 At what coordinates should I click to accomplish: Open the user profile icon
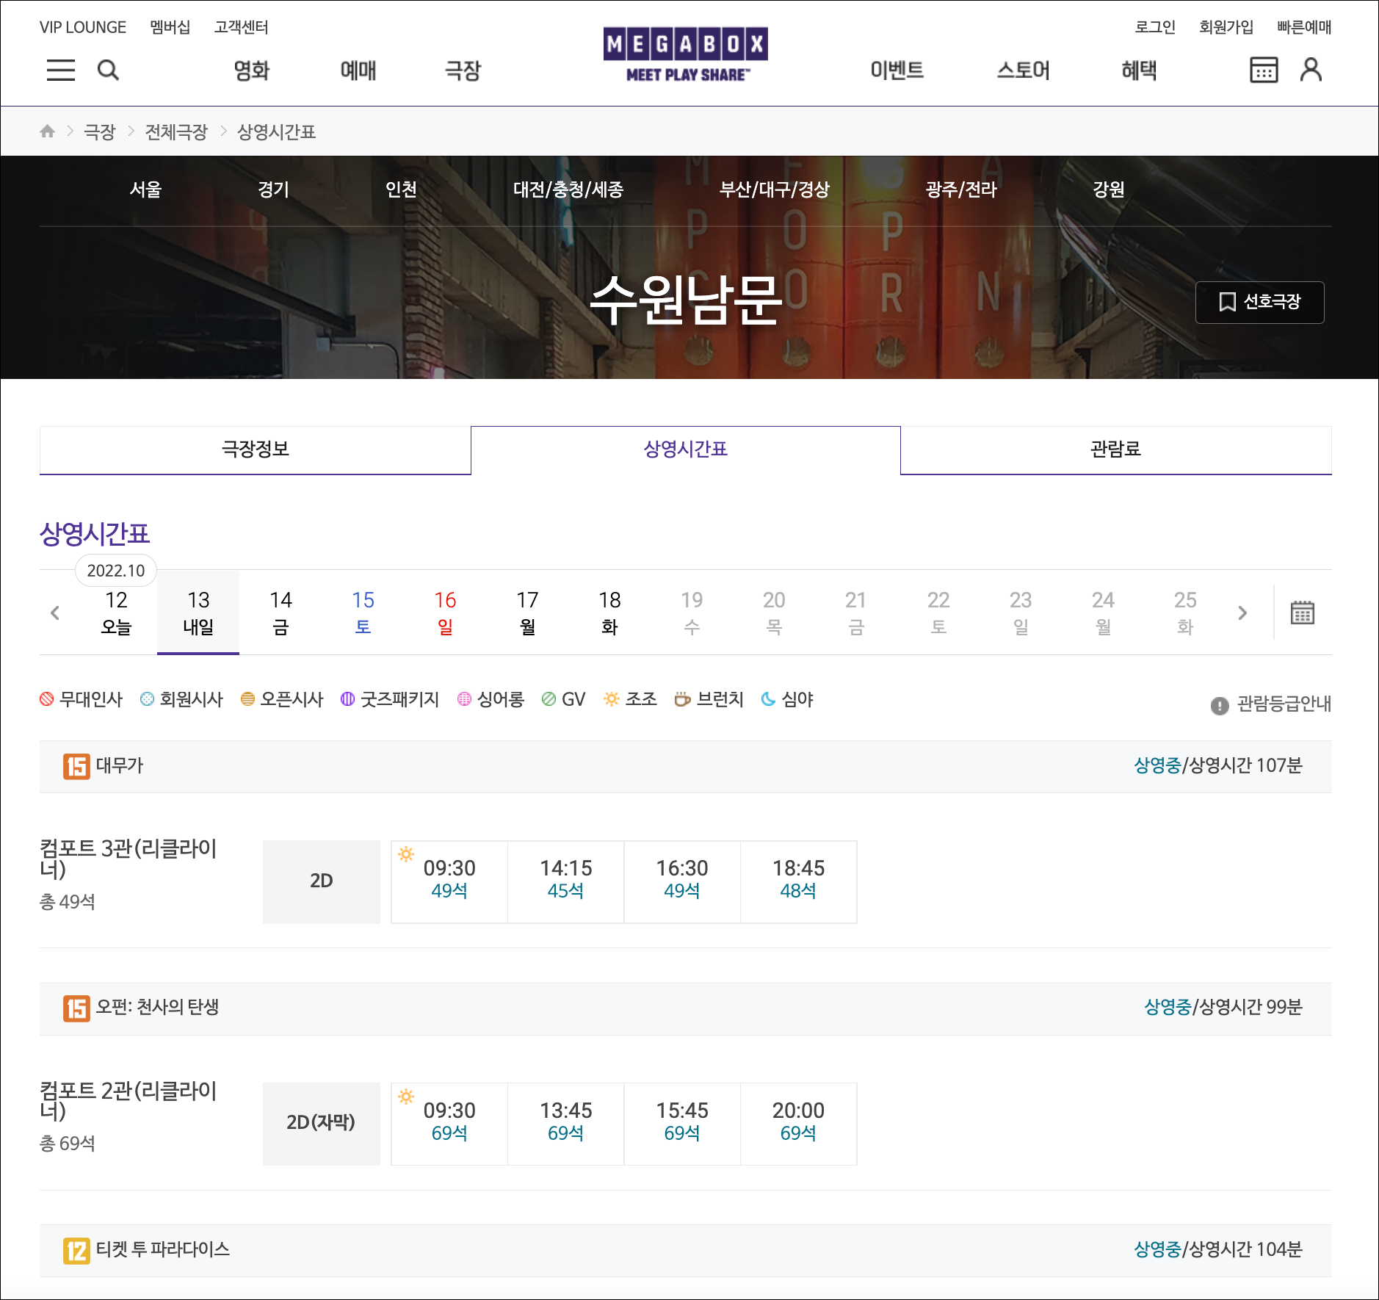point(1311,70)
